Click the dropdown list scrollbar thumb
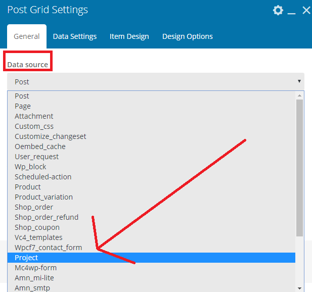Image resolution: width=312 pixels, height=292 pixels. point(299,168)
